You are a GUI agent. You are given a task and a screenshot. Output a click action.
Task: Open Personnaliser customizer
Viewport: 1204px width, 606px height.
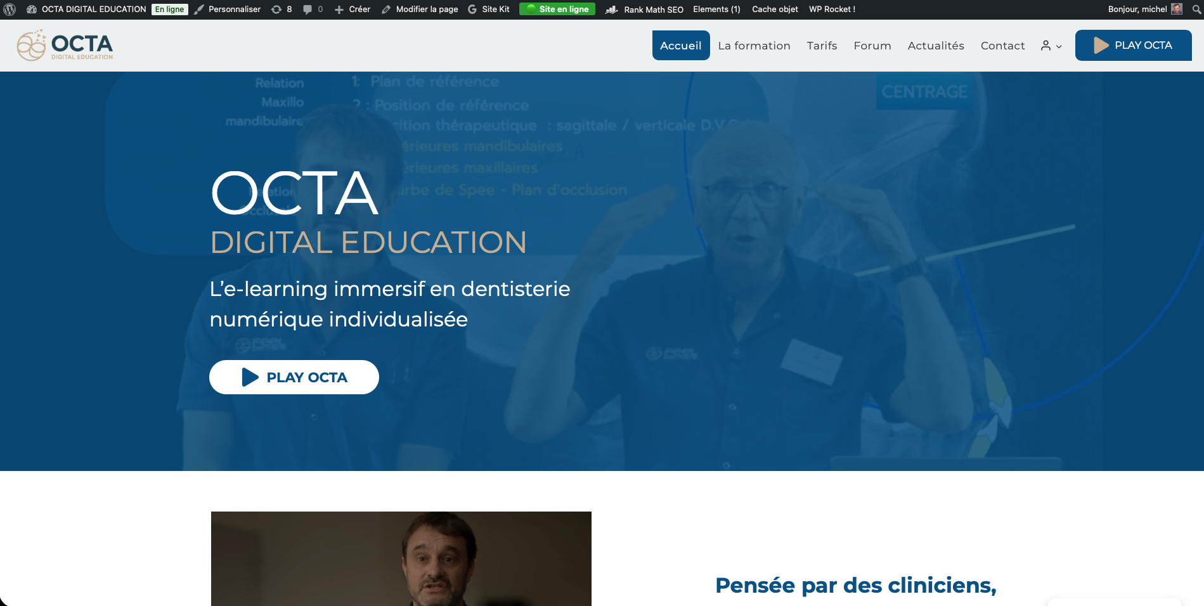point(228,10)
